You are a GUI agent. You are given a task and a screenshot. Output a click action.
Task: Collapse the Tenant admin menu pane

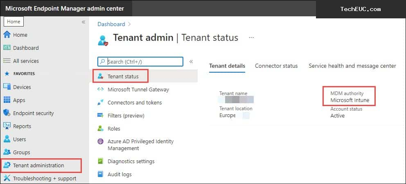[x=191, y=62]
